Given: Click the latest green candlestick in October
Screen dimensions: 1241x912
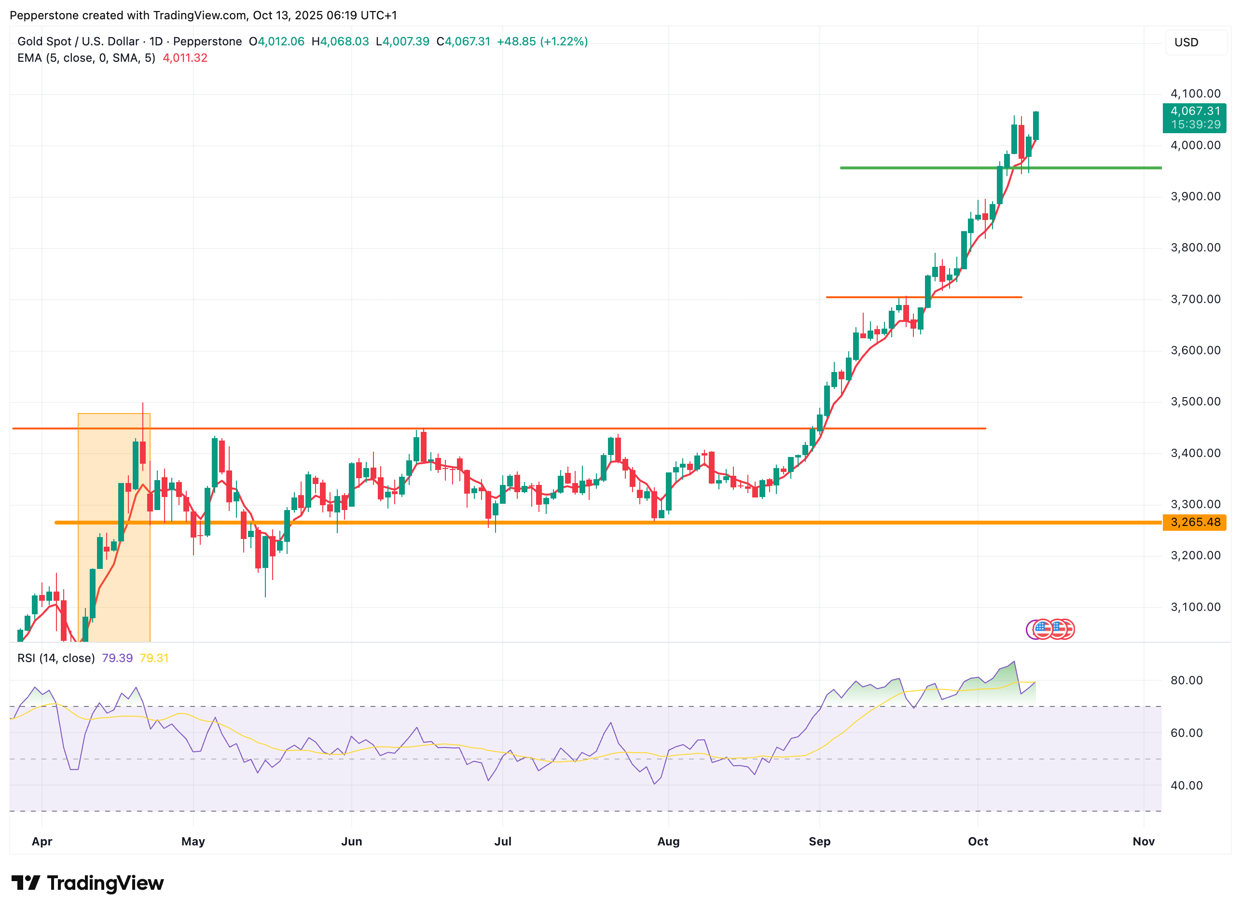Looking at the screenshot, I should tap(1035, 125).
